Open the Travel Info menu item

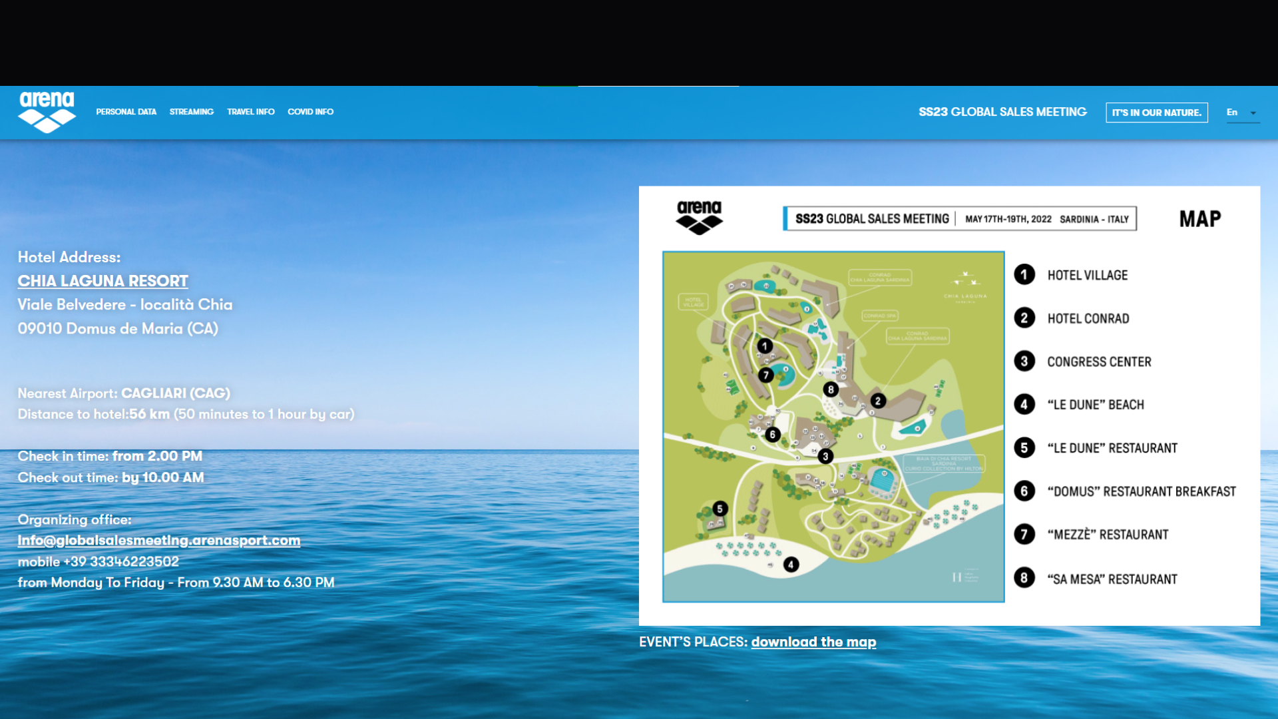(251, 112)
